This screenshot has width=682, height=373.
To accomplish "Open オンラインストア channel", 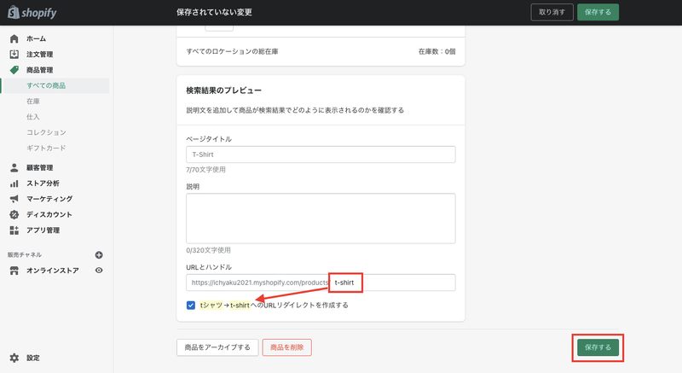I will point(52,271).
